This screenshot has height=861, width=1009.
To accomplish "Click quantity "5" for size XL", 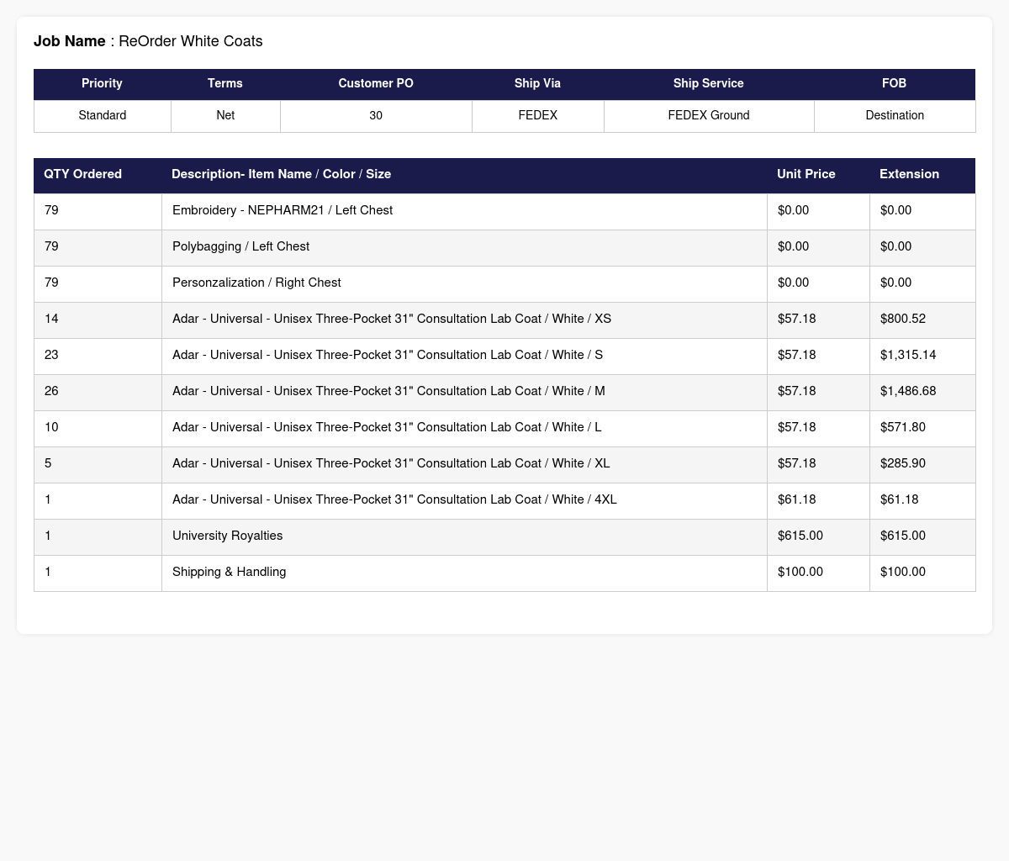I will click(48, 463).
